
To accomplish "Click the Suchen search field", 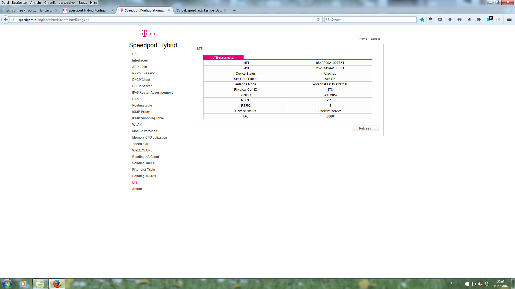I will click(370, 20).
